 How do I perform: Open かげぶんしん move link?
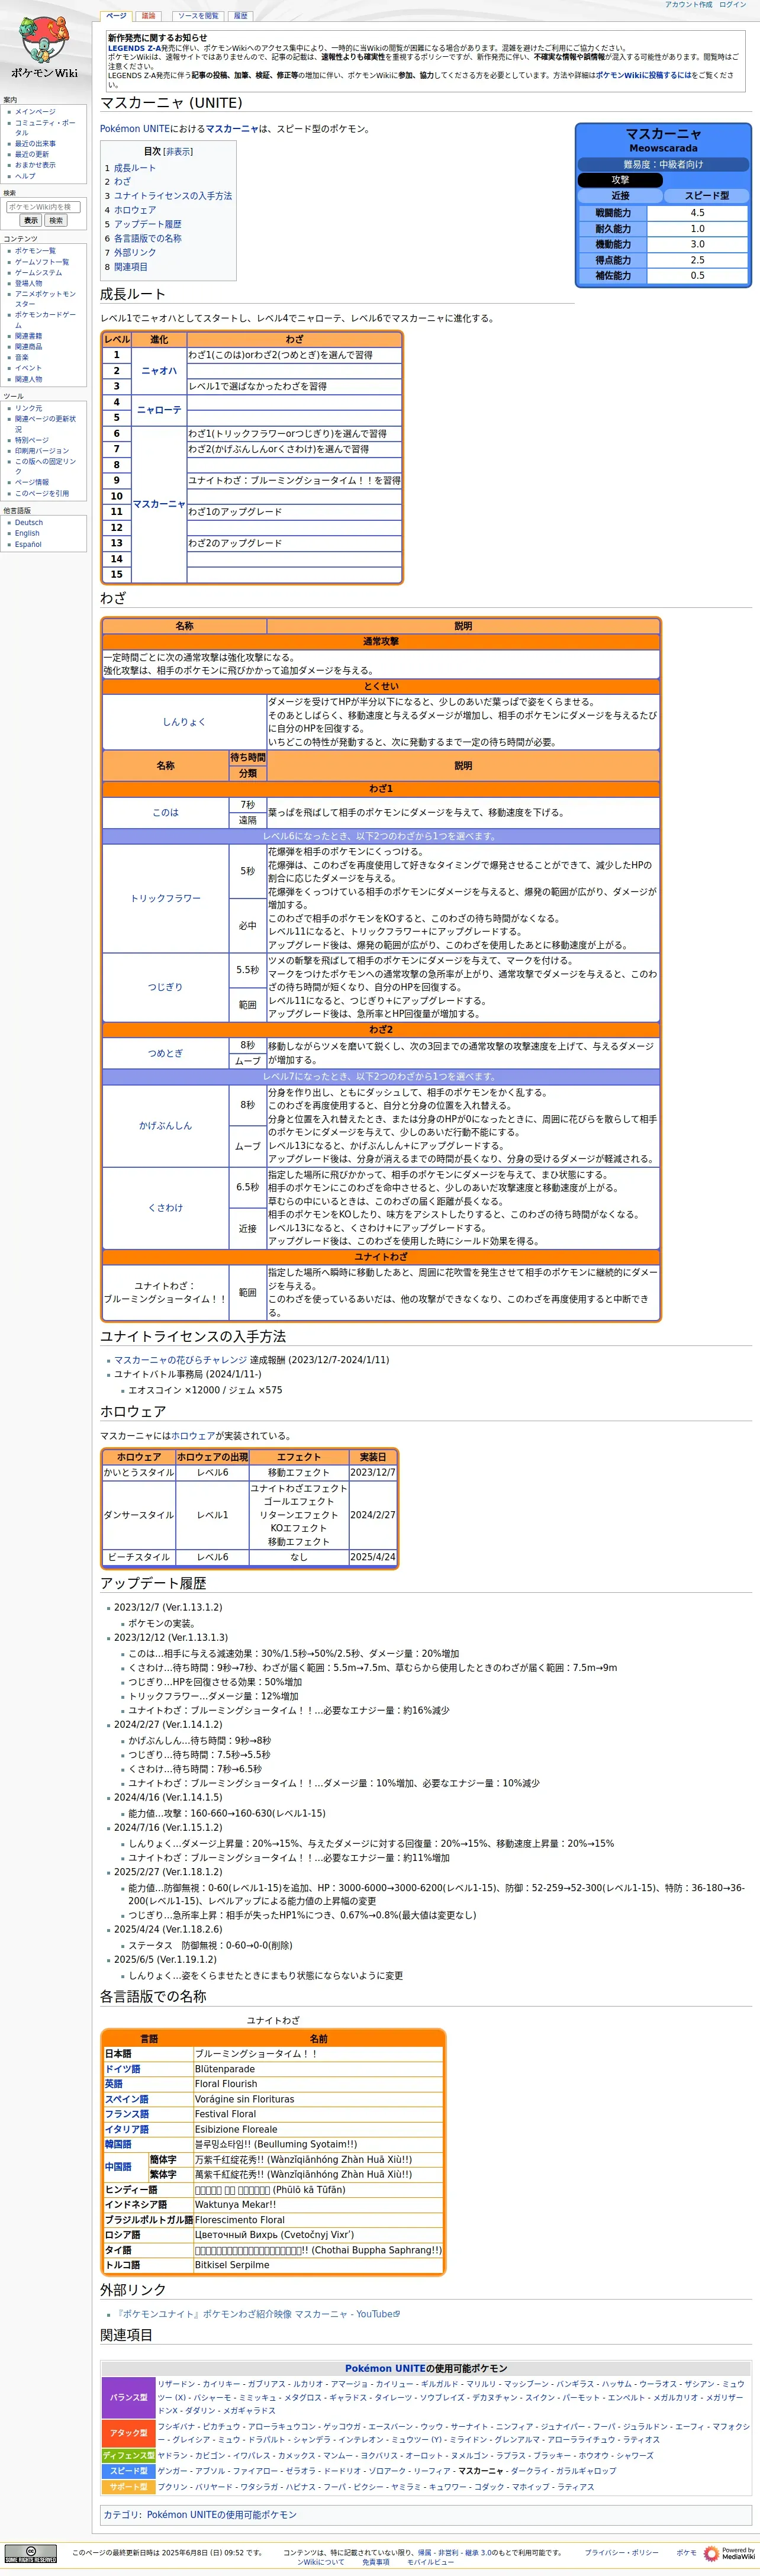[x=165, y=1126]
